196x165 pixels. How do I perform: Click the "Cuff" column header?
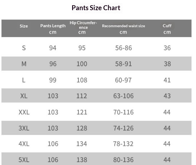click(x=167, y=26)
